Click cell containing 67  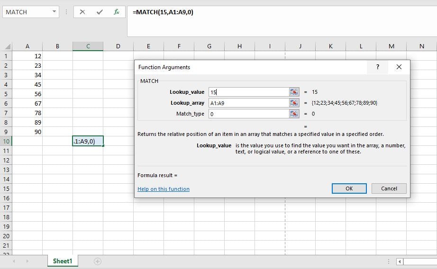pyautogui.click(x=27, y=103)
